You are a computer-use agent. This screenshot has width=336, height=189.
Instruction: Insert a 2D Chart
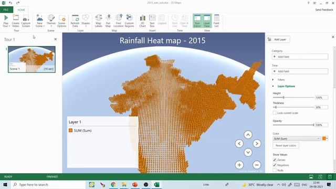coord(142,21)
